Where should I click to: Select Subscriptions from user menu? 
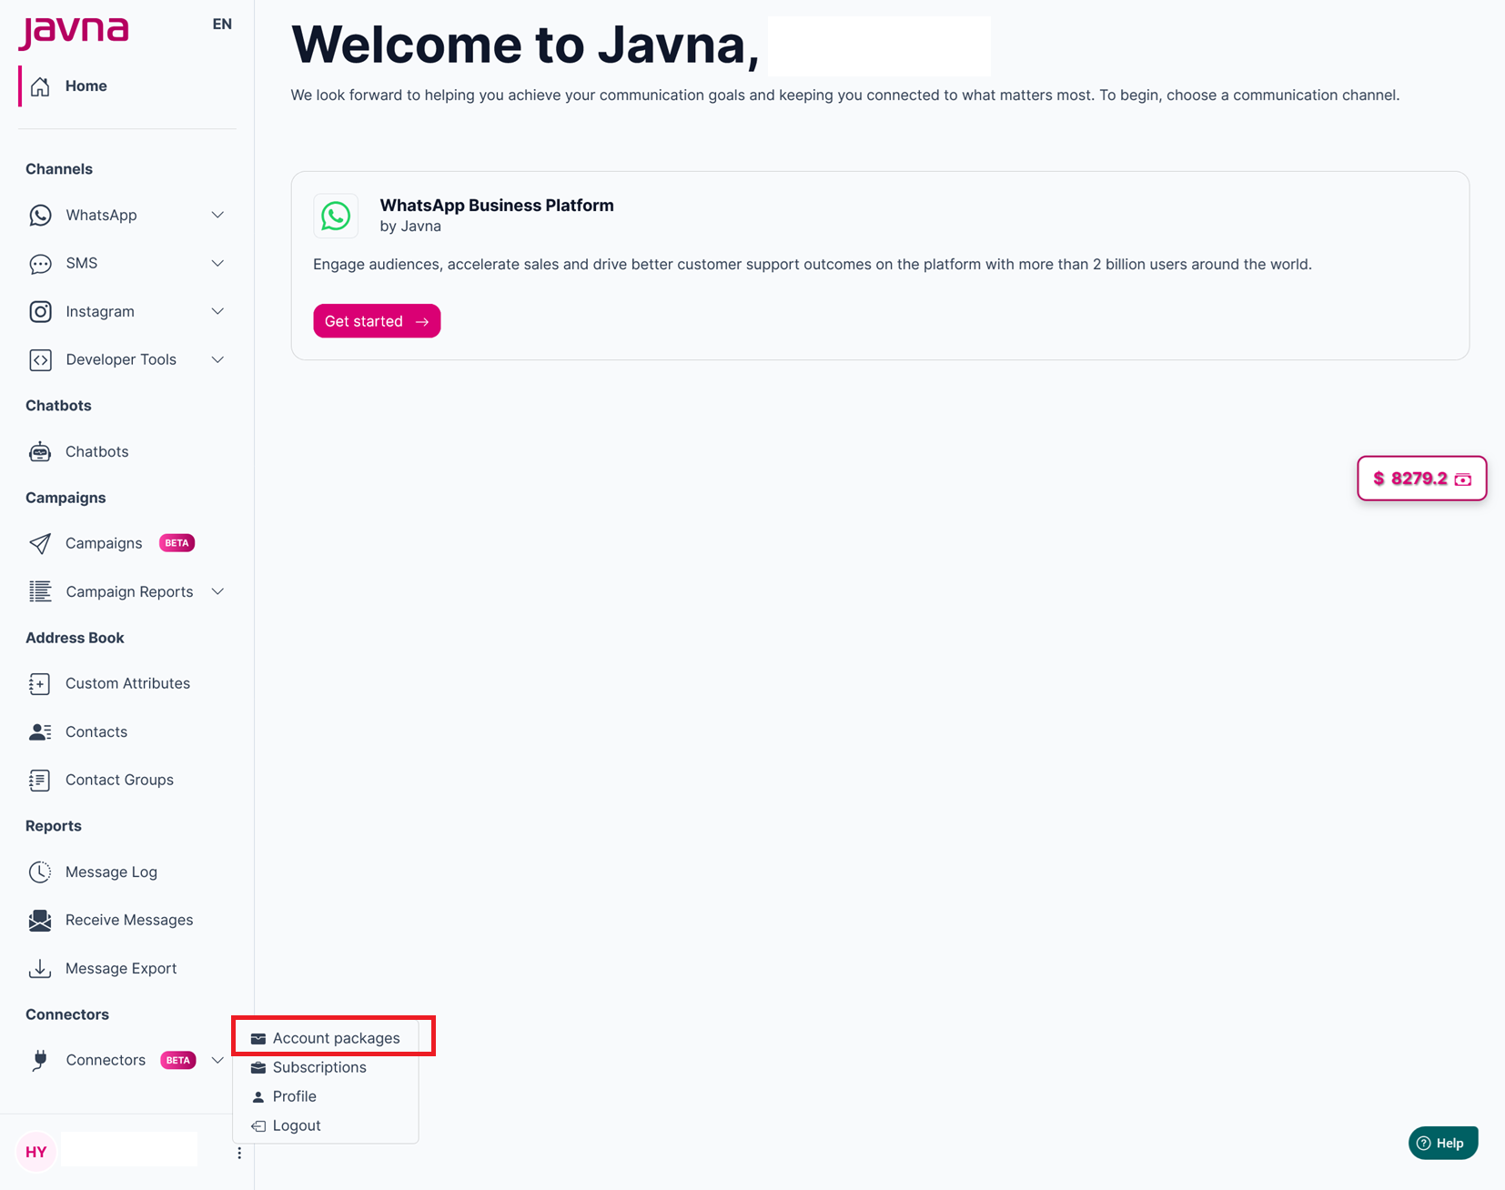tap(326, 1067)
